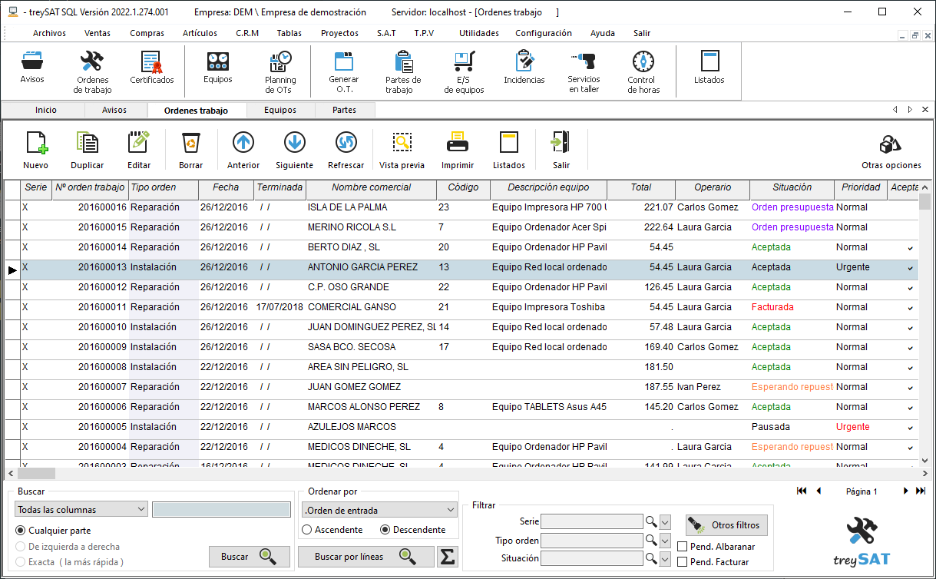Screen dimensions: 936x579
Task: Go to the first page arrow
Action: pos(802,491)
